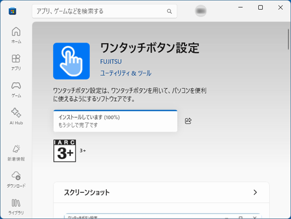Click the vertical scrollbar thumb
291x219 pixels.
click(288, 39)
